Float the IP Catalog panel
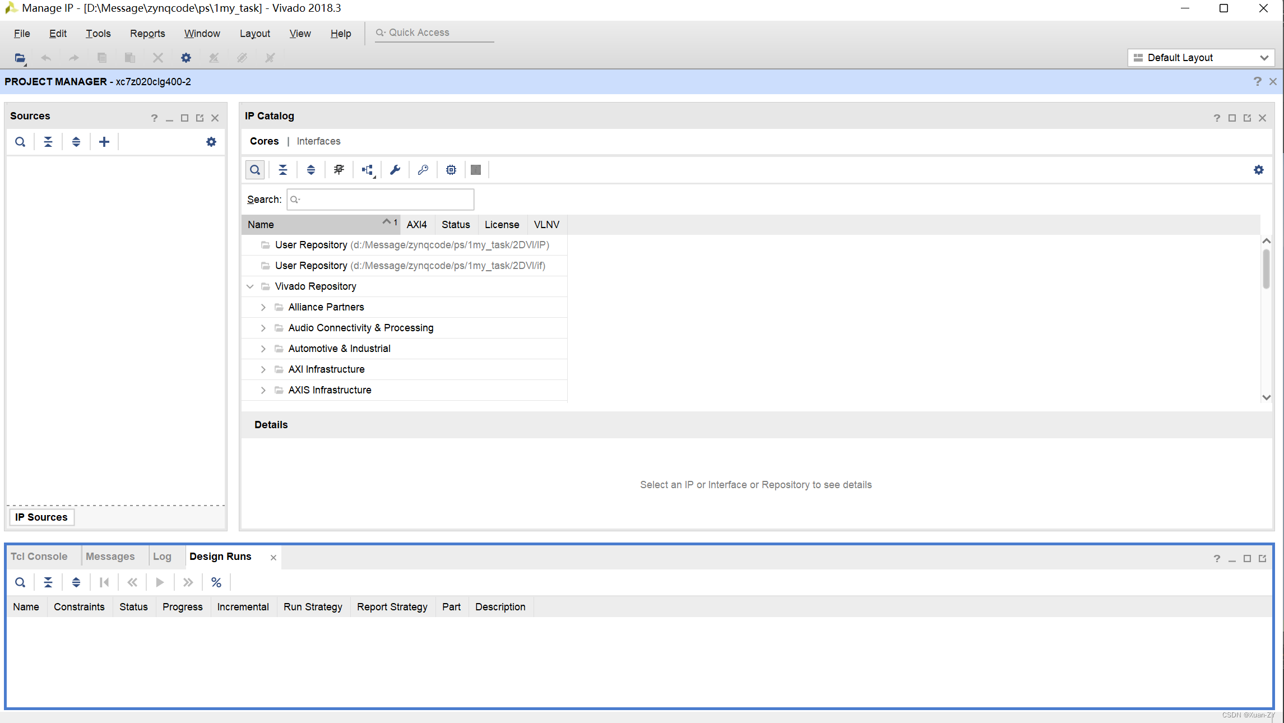Viewport: 1284px width, 723px height. click(1248, 118)
